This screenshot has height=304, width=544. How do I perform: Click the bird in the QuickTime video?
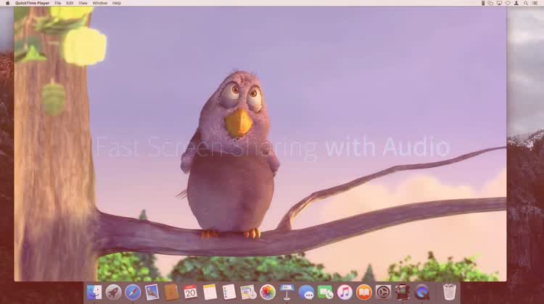231,155
